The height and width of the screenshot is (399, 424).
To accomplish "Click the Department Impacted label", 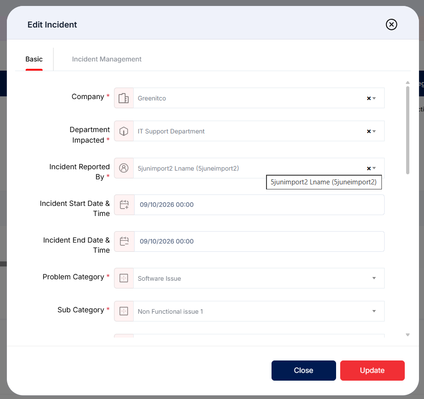I will coord(89,135).
